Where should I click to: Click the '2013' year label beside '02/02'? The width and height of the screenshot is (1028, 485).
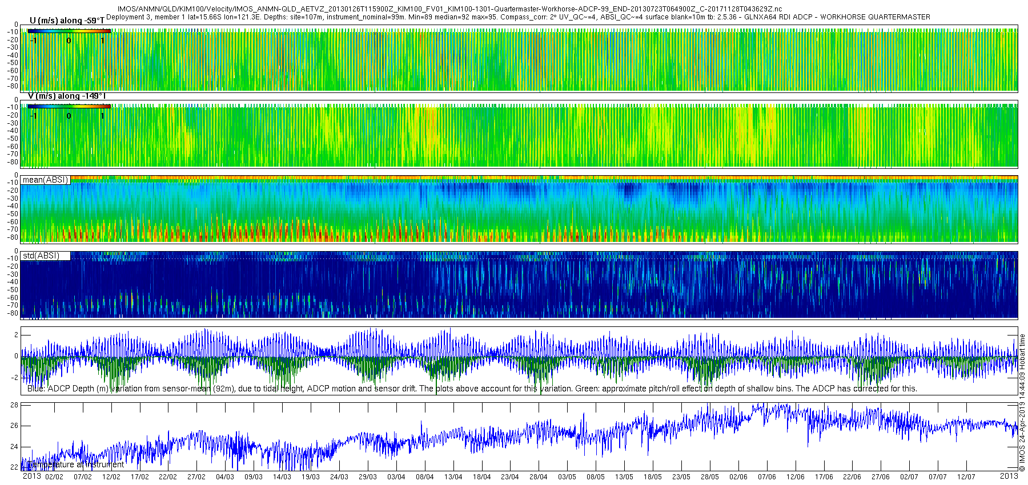point(31,476)
